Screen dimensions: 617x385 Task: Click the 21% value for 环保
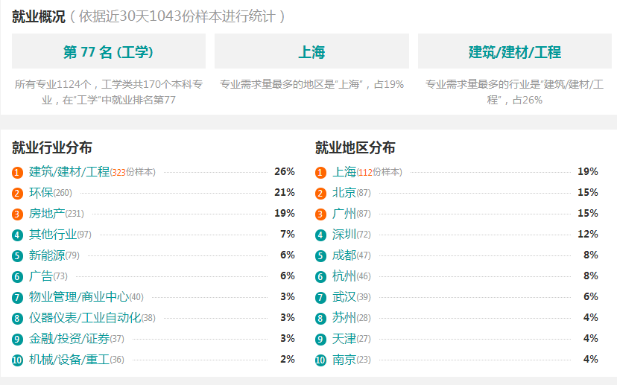(285, 192)
